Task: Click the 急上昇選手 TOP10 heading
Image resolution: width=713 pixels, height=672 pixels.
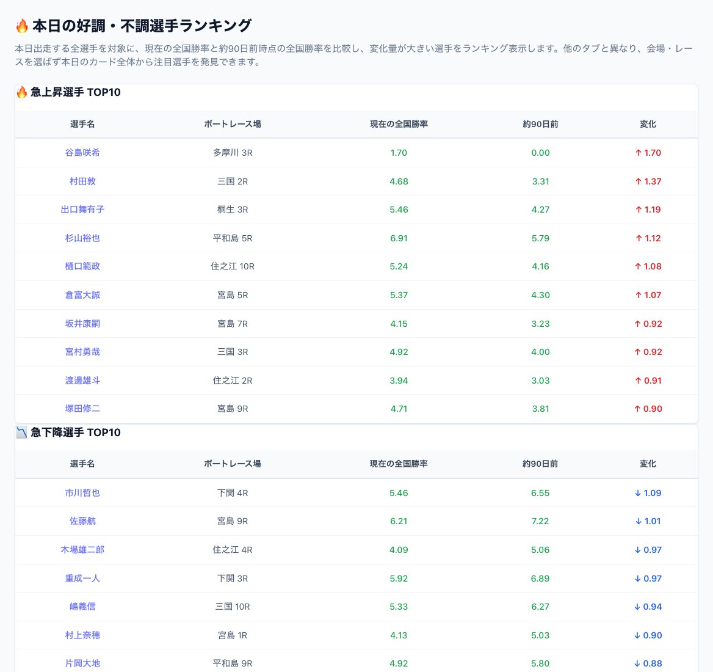Action: tap(76, 92)
